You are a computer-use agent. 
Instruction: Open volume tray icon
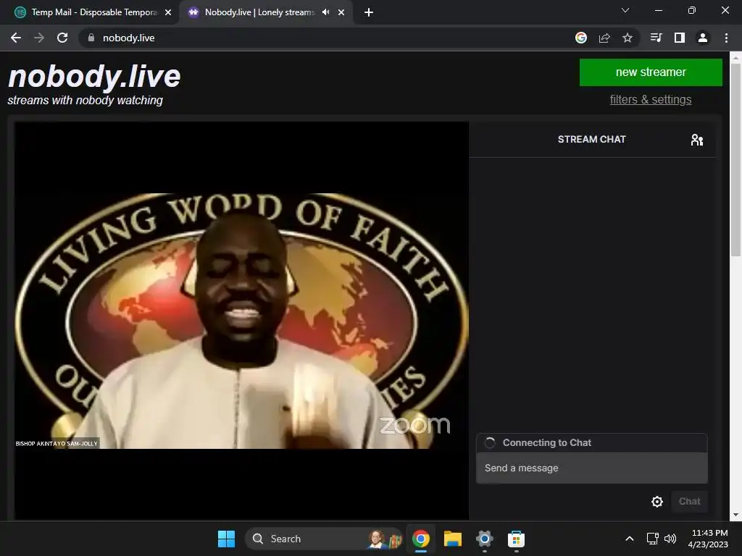pos(670,539)
